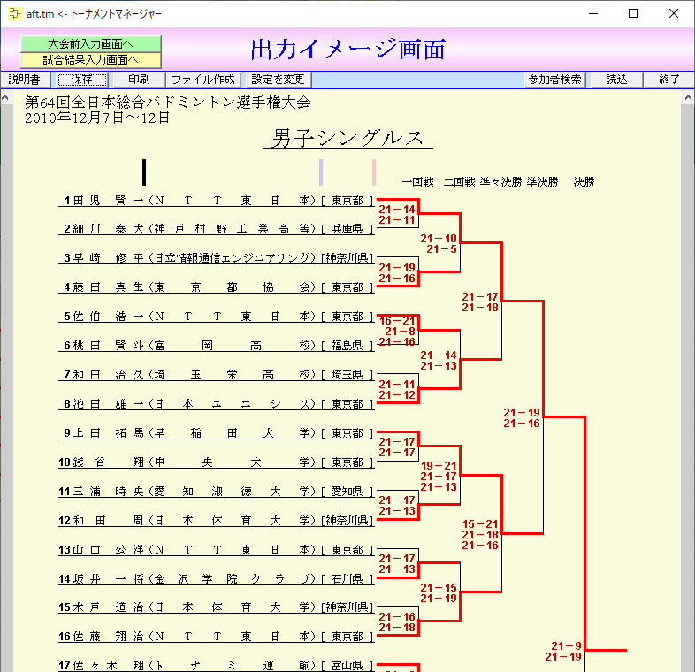Viewport: 695px width, 672px height.
Task: Select player 2 細川 泰大 row
Action: click(217, 229)
